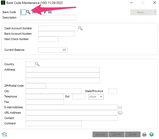Click the State/Province field
Screen dimensions: 159x139
(112, 91)
